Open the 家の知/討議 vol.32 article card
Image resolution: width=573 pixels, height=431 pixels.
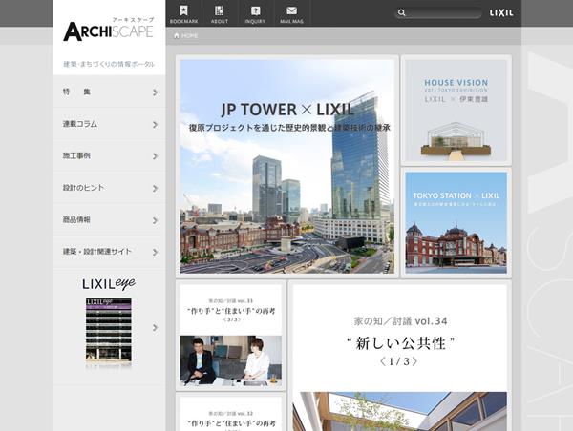(231, 414)
